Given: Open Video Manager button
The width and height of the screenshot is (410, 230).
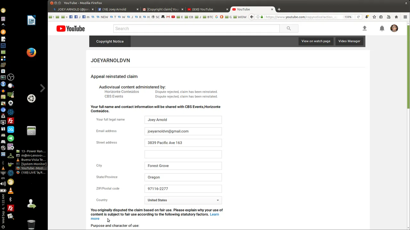Looking at the screenshot, I should [349, 41].
